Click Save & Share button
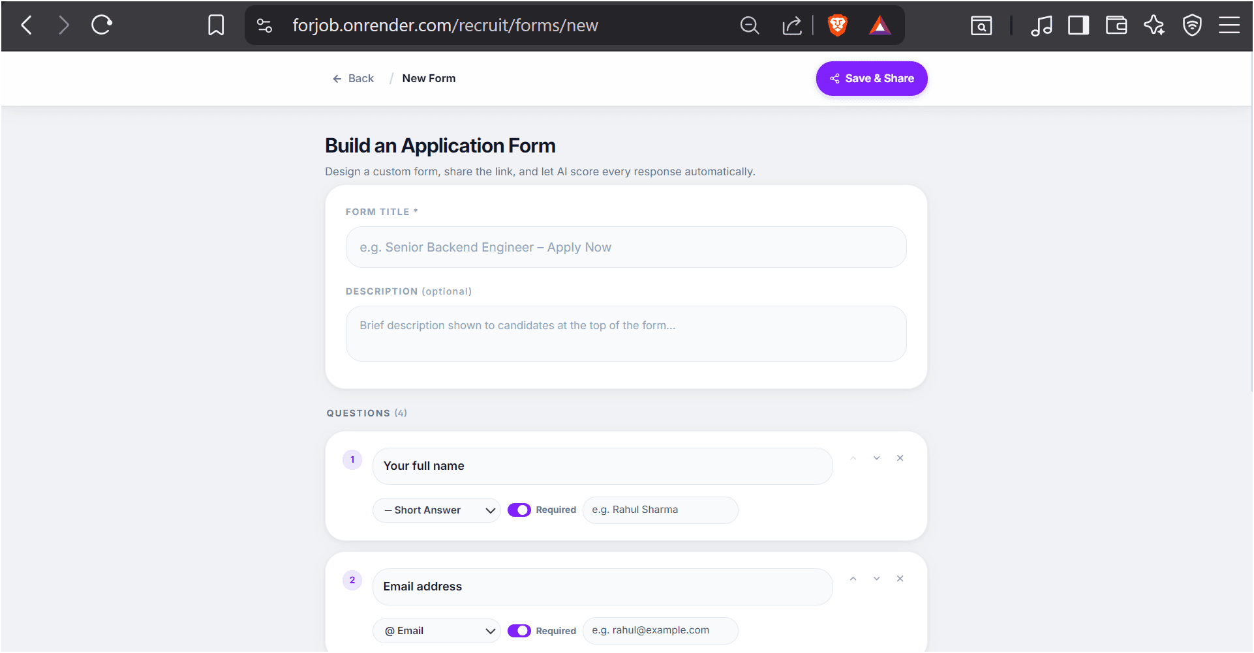This screenshot has width=1254, height=653. pyautogui.click(x=872, y=78)
